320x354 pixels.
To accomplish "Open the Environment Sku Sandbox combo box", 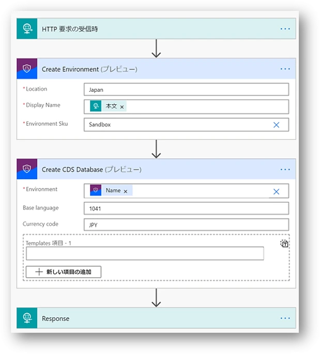I will [186, 125].
